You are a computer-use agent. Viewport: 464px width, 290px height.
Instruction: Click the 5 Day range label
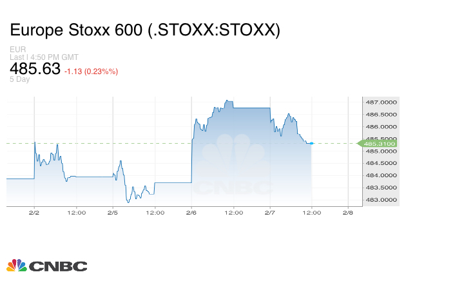pos(20,79)
